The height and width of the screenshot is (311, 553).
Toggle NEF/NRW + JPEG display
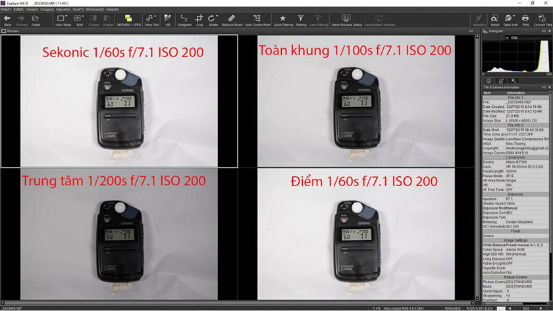(129, 20)
